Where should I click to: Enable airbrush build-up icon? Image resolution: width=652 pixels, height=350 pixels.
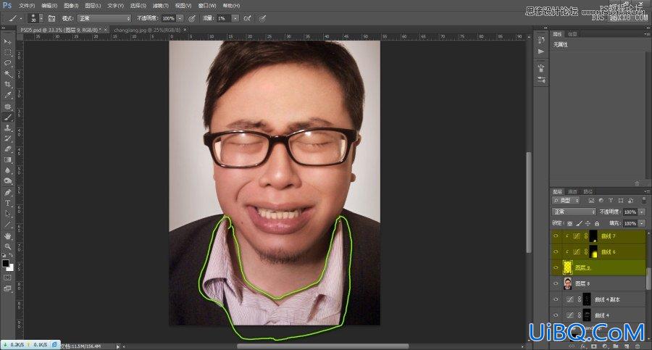[247, 18]
